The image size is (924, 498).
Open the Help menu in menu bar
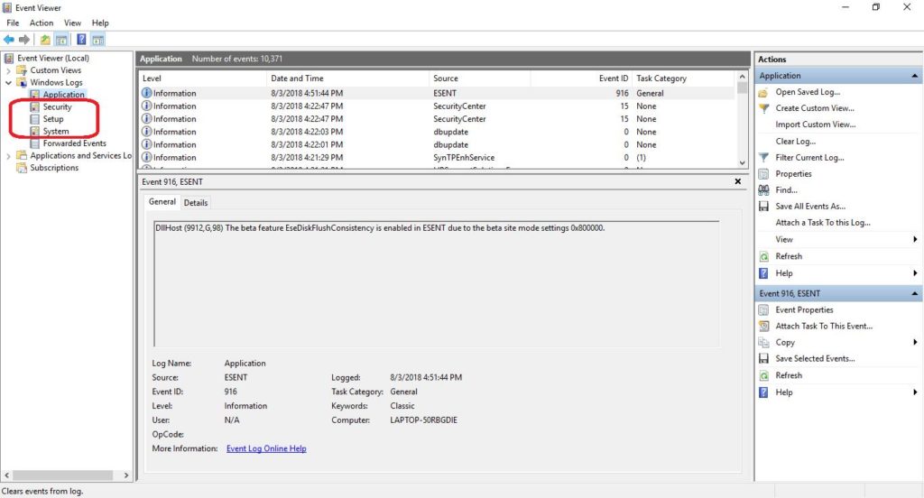click(x=100, y=23)
